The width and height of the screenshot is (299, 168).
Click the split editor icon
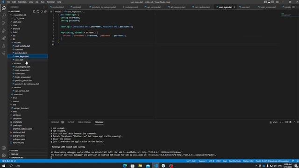293,7
